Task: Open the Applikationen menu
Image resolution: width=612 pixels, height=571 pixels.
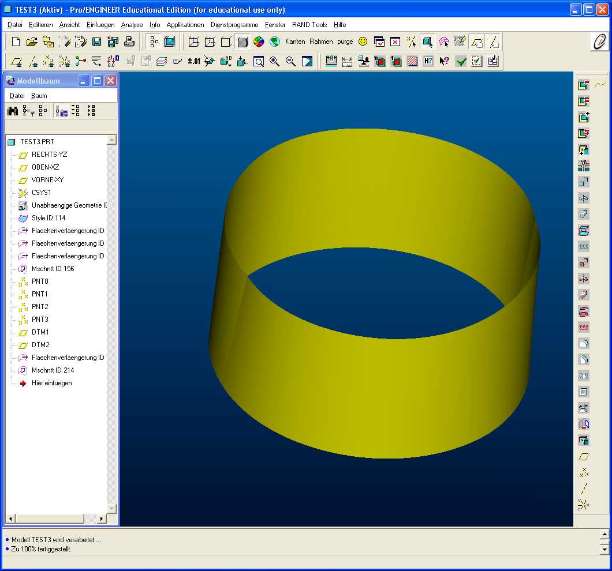Action: tap(185, 25)
